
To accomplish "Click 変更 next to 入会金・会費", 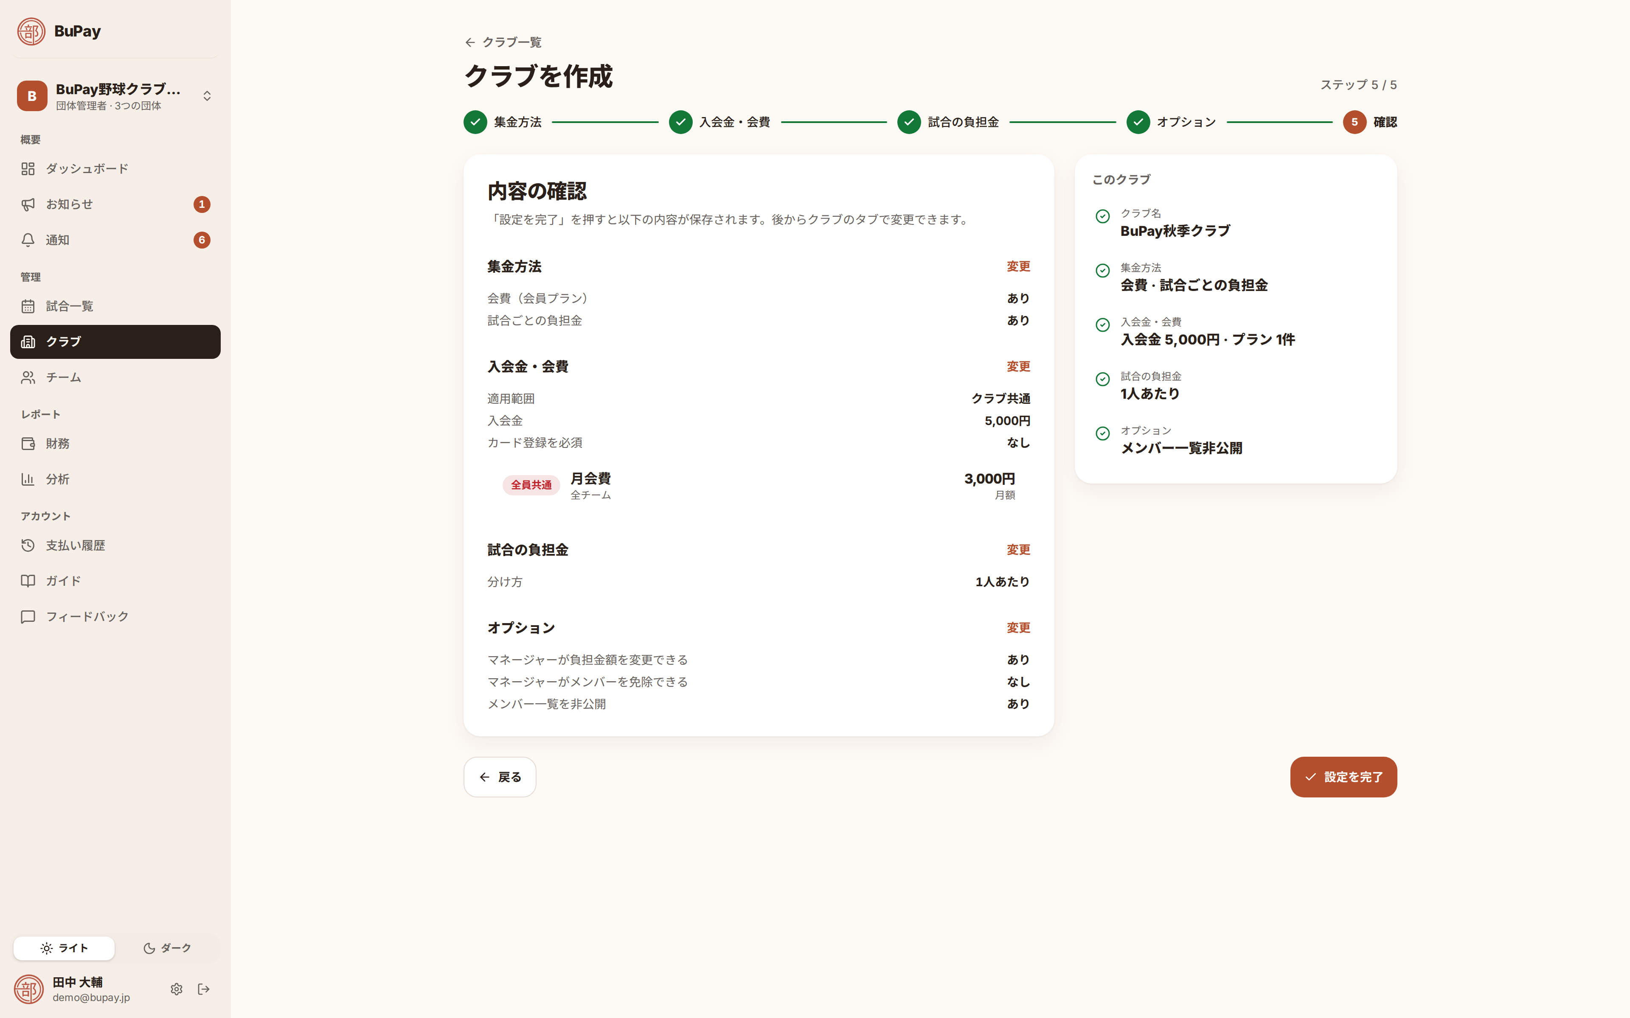I will point(1018,367).
